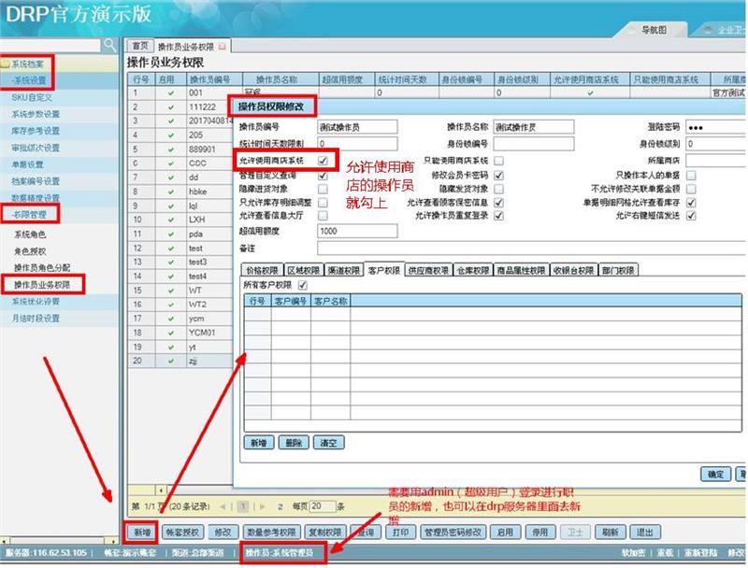This screenshot has width=748, height=568.
Task: Click the green enabled checkmark in the YCM01 row
Action: point(171,333)
